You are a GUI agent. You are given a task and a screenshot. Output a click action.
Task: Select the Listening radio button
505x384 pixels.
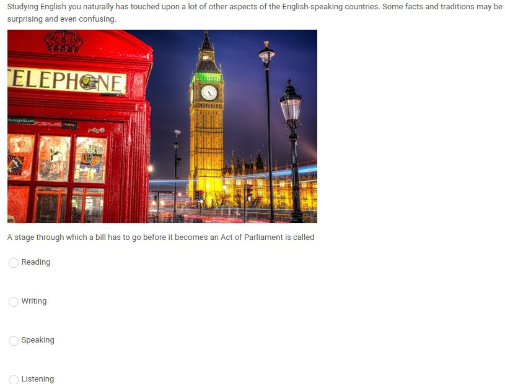click(x=14, y=379)
